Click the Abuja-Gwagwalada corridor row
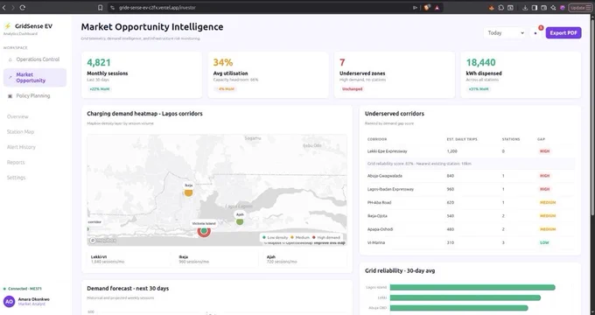This screenshot has width=595, height=315. pyautogui.click(x=470, y=176)
